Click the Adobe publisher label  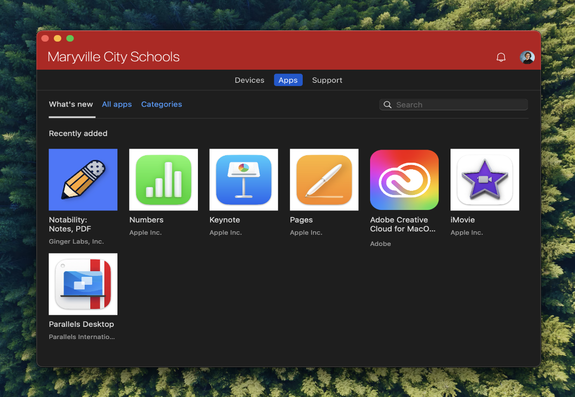point(380,244)
